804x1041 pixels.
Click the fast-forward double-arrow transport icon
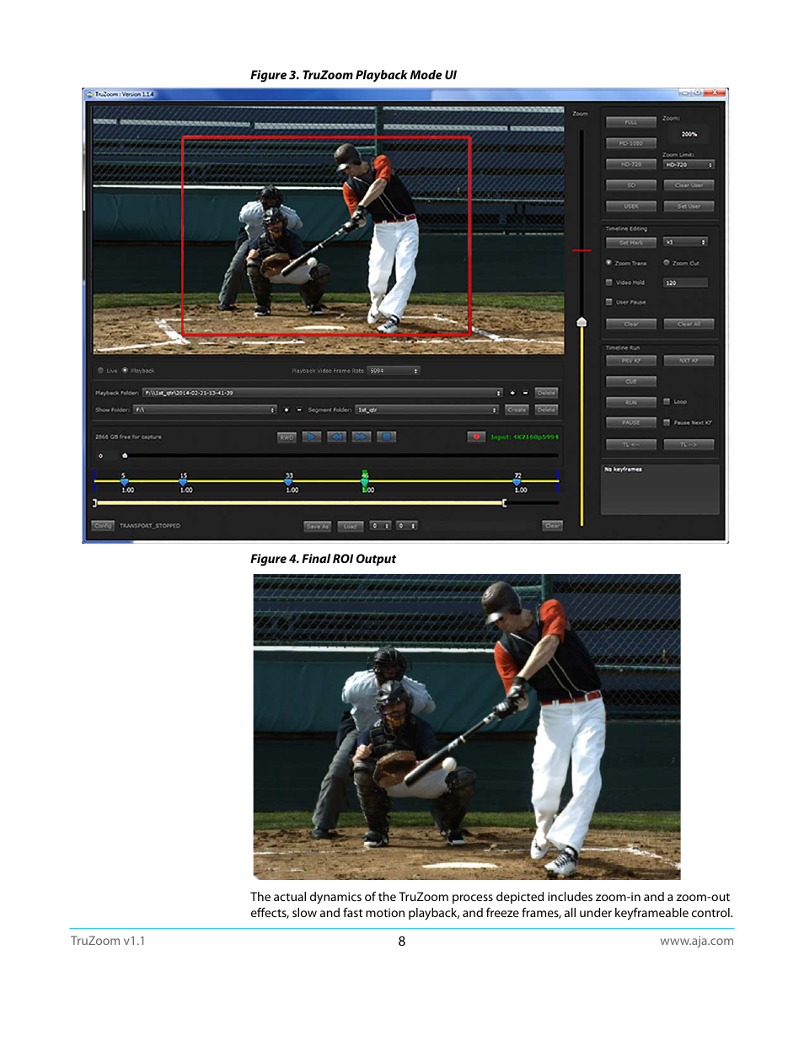click(x=361, y=437)
